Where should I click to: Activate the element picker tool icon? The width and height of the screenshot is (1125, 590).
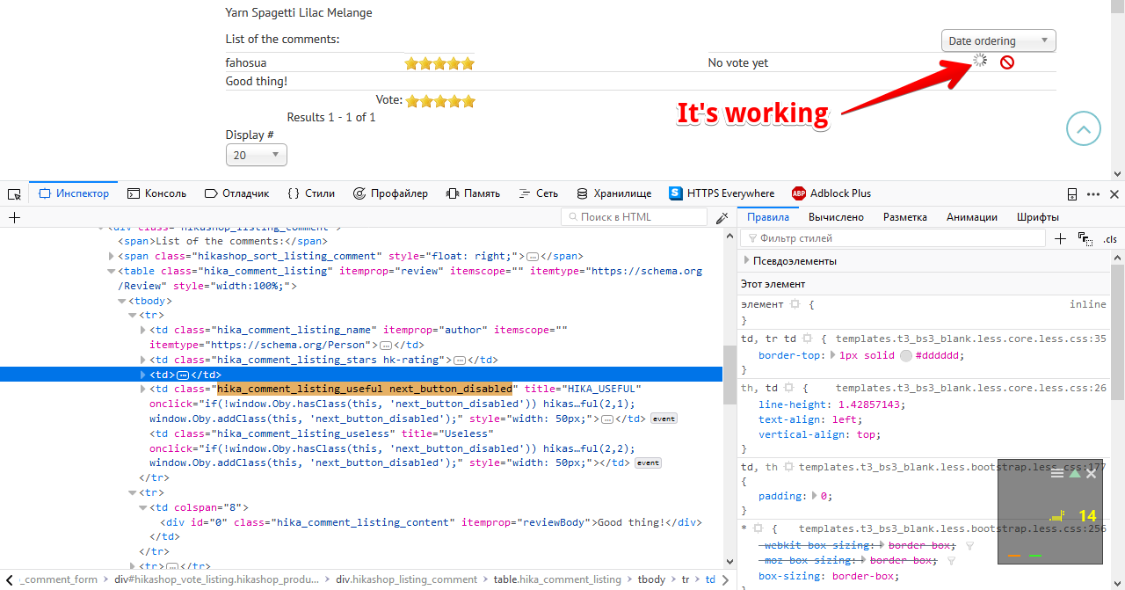click(14, 194)
